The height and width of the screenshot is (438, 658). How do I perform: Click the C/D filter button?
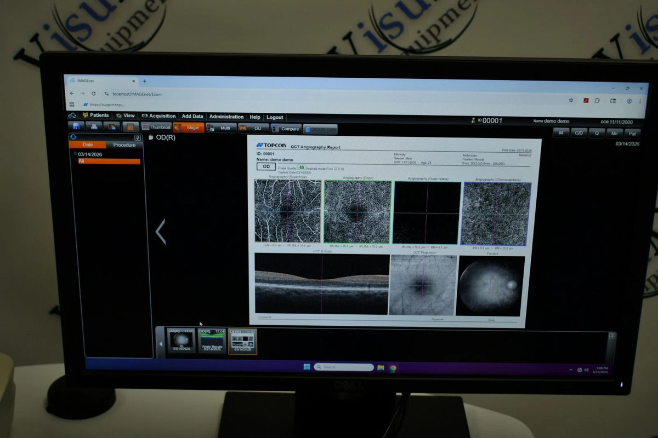tap(578, 132)
